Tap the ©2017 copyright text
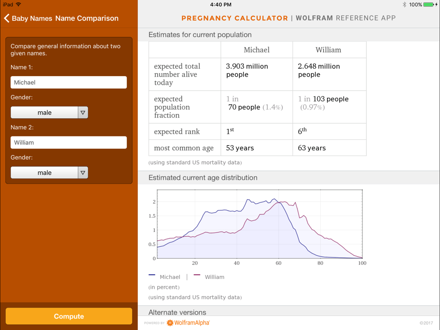 click(426, 323)
